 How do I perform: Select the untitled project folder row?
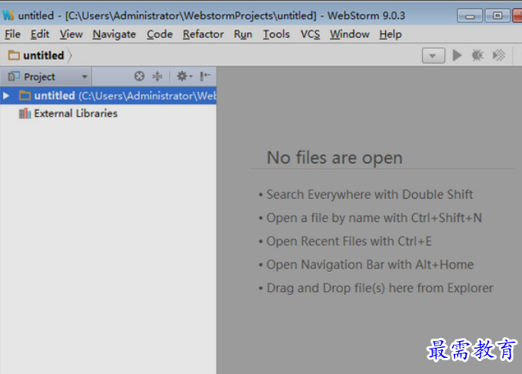[108, 96]
